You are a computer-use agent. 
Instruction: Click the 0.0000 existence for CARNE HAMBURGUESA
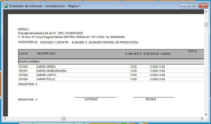[154, 71]
